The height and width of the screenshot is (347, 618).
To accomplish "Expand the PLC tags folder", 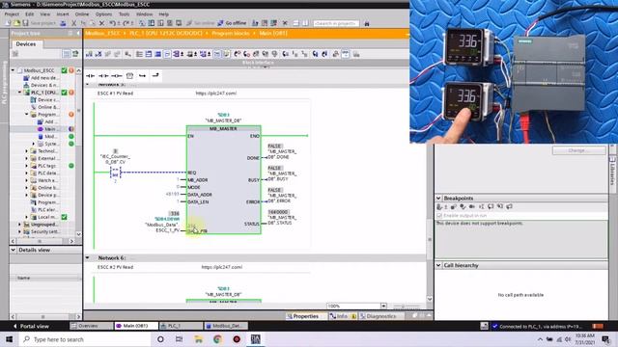I will click(x=27, y=166).
